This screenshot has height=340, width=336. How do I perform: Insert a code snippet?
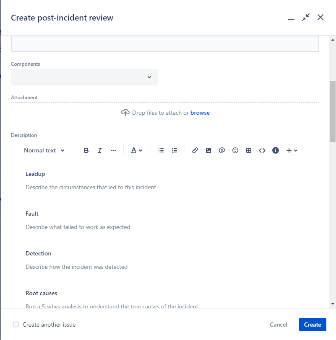point(262,150)
